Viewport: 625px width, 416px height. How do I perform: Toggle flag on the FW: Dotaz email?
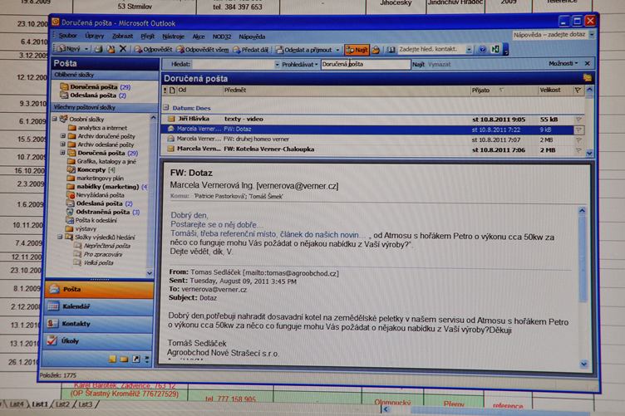[x=578, y=130]
